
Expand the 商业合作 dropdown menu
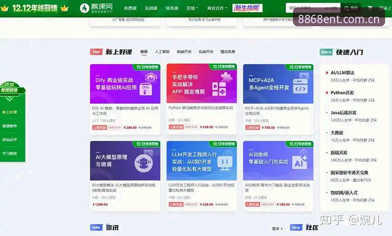tap(217, 8)
